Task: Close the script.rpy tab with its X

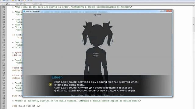Action: pyautogui.click(x=15, y=4)
